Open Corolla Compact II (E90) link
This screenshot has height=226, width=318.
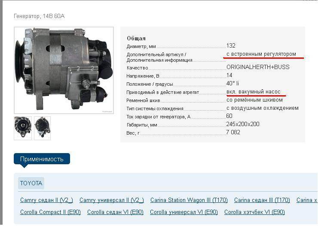pos(50,212)
